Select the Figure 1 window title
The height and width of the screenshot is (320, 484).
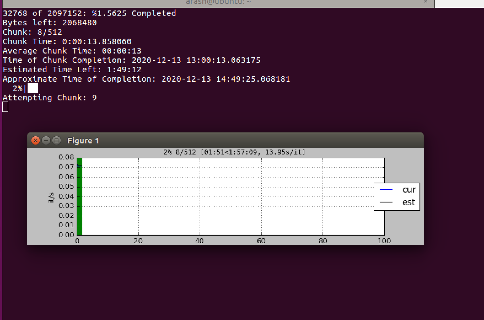point(83,140)
